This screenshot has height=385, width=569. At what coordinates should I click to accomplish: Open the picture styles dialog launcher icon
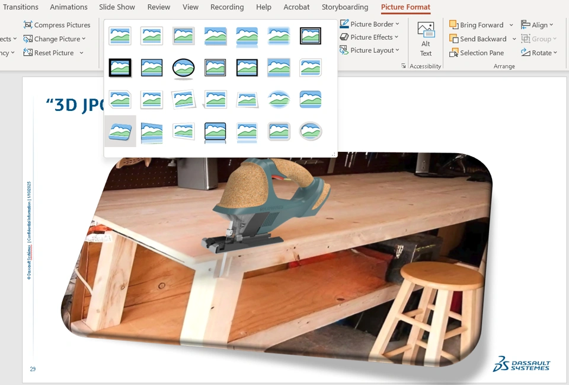(404, 66)
